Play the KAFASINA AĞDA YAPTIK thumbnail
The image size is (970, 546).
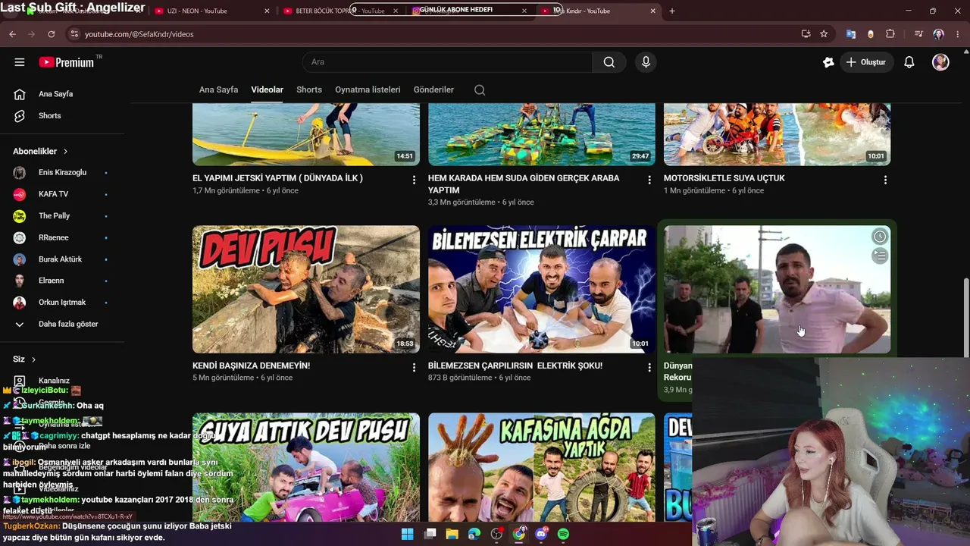[542, 467]
